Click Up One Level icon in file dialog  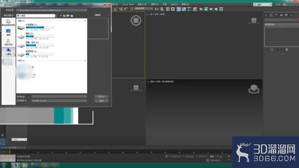click(65, 16)
